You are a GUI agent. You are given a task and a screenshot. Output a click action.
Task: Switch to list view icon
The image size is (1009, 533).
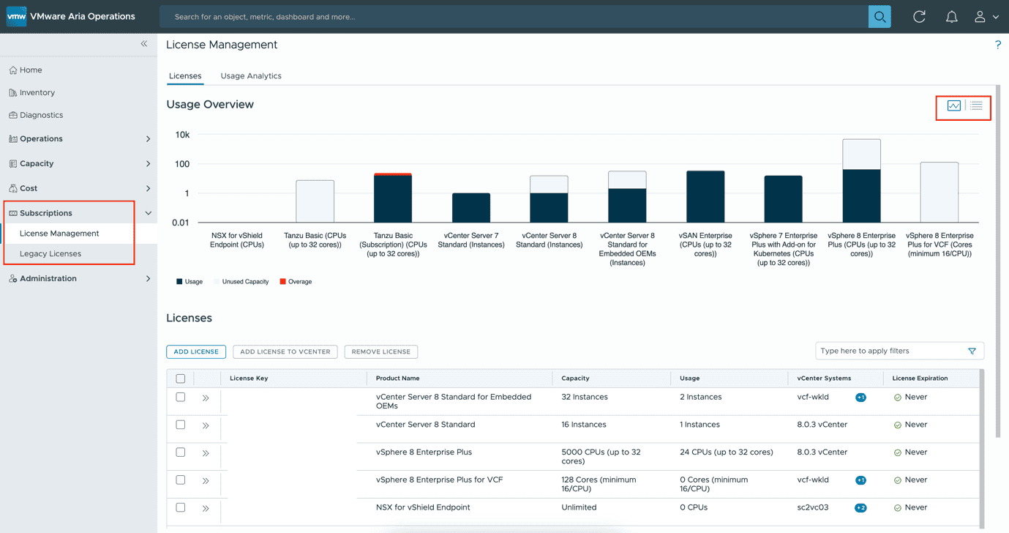[976, 106]
